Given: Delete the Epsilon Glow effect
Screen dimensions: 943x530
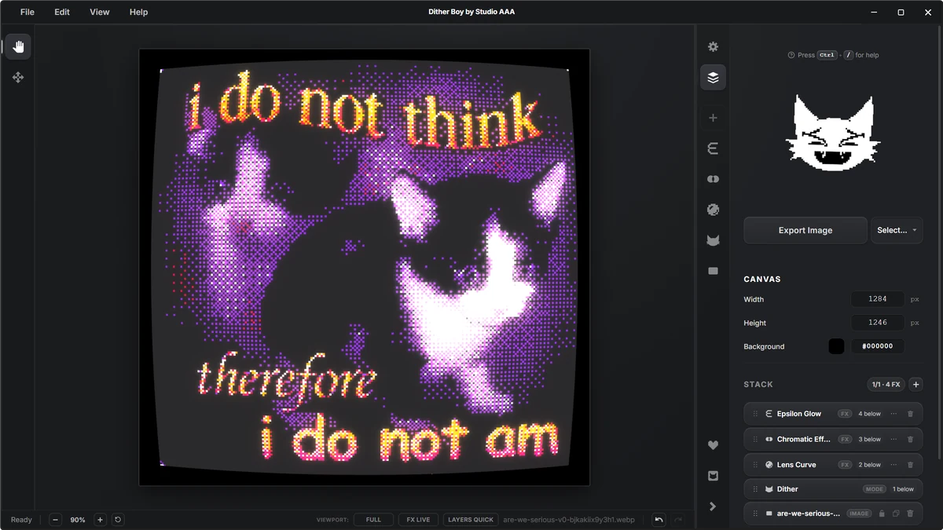Looking at the screenshot, I should 911,414.
